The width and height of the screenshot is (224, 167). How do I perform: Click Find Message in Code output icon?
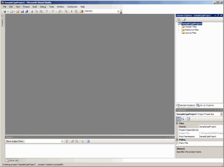point(67,141)
